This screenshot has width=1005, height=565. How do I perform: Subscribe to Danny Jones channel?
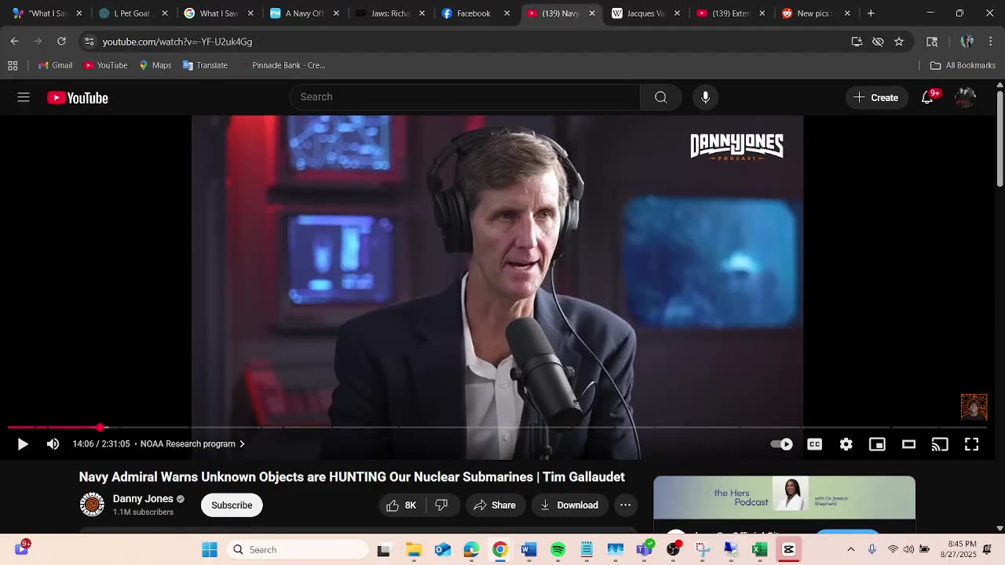click(x=232, y=505)
